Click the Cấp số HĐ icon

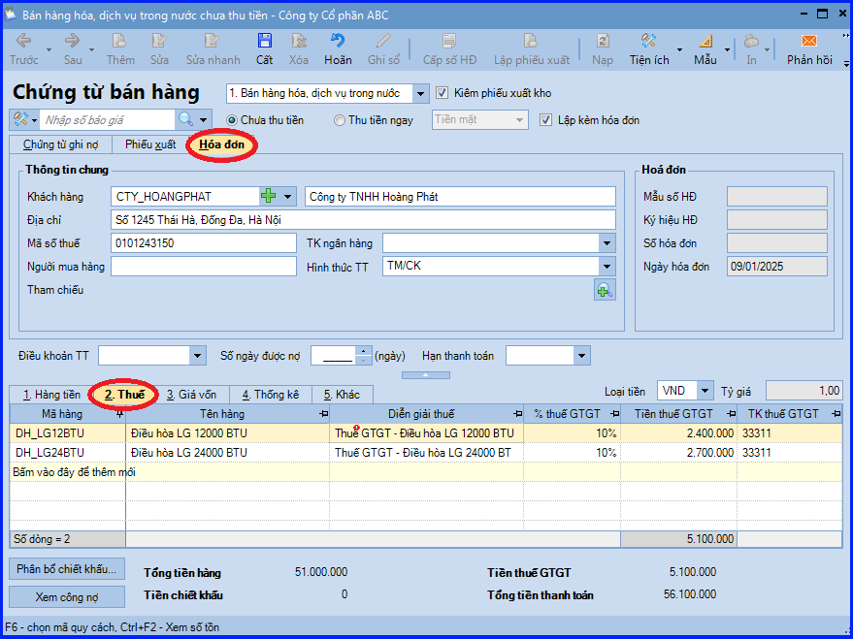[449, 42]
